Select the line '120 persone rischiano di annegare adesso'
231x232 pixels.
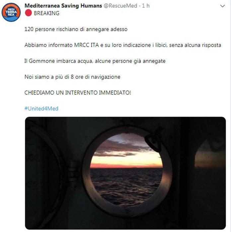click(76, 29)
